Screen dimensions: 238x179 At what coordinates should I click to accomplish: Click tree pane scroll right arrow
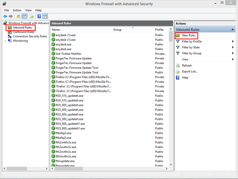point(46,168)
